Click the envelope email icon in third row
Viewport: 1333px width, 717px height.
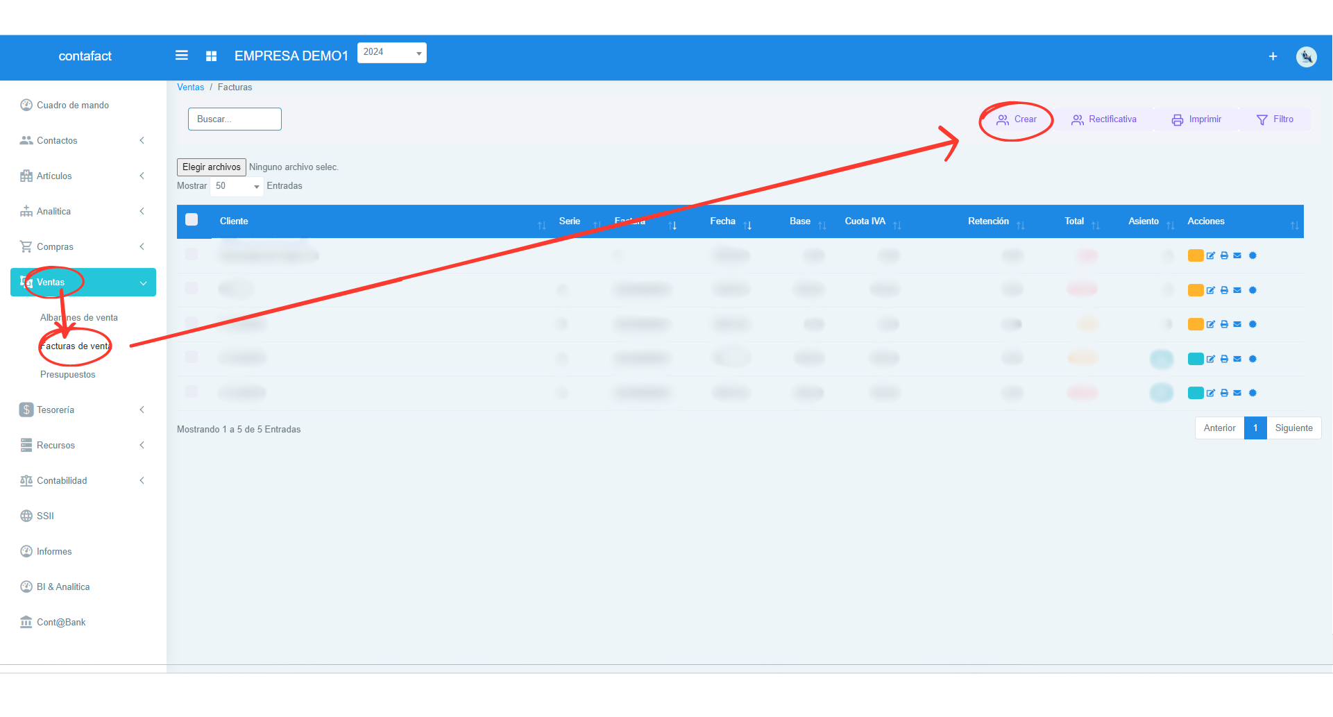click(x=1237, y=324)
